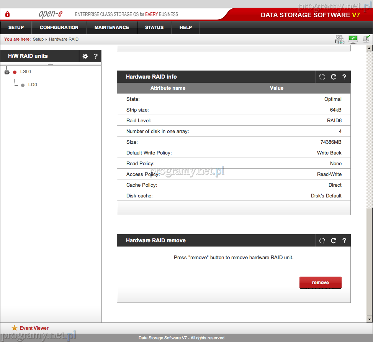Open H/W RAID units settings gear
Viewport: 373px width, 342px height.
click(85, 56)
